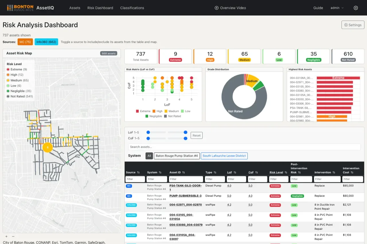Open dashboard Settings button
Image resolution: width=367 pixels, height=244 pixels.
pos(353,25)
